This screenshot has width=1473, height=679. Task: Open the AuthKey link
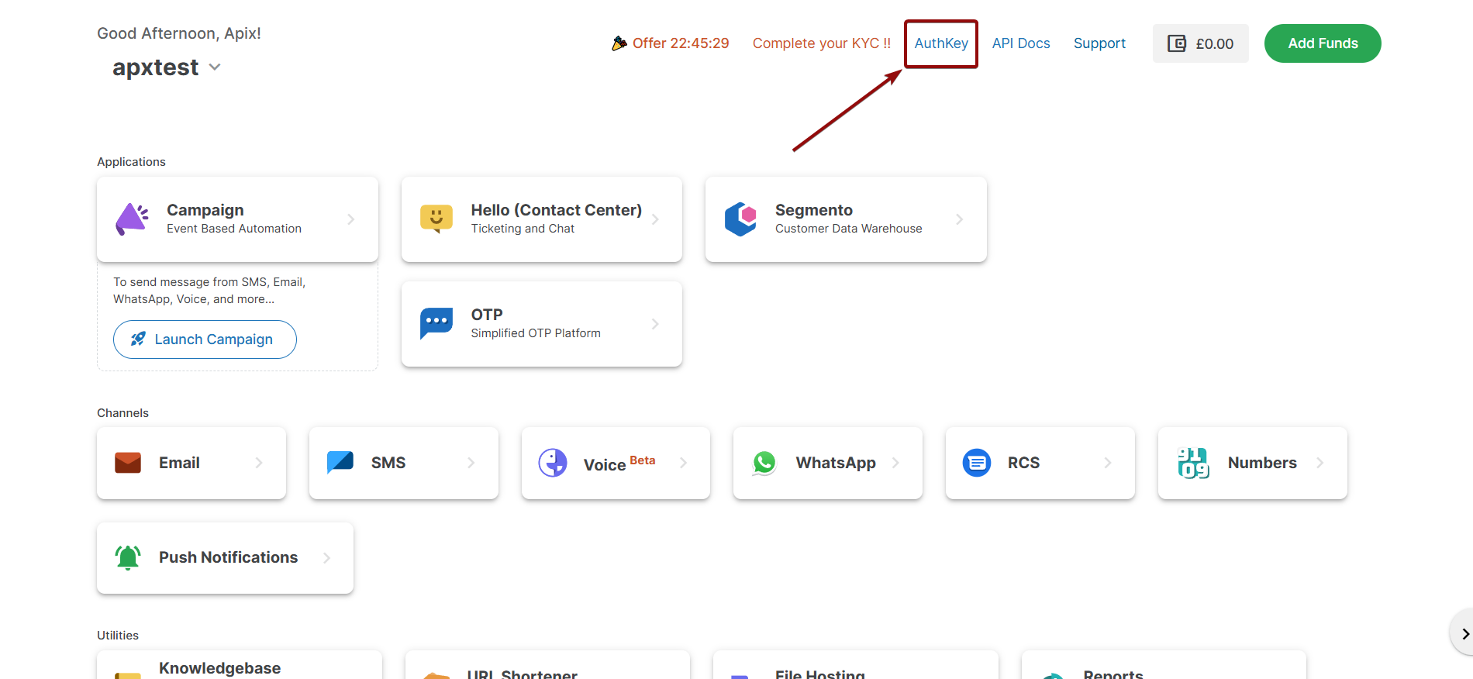pyautogui.click(x=941, y=43)
